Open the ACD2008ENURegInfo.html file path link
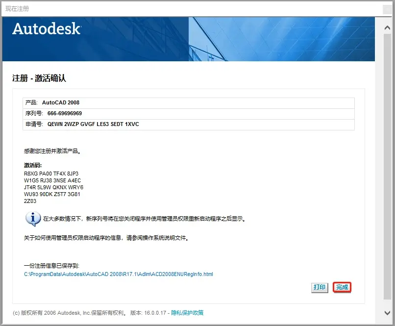 [x=119, y=274]
